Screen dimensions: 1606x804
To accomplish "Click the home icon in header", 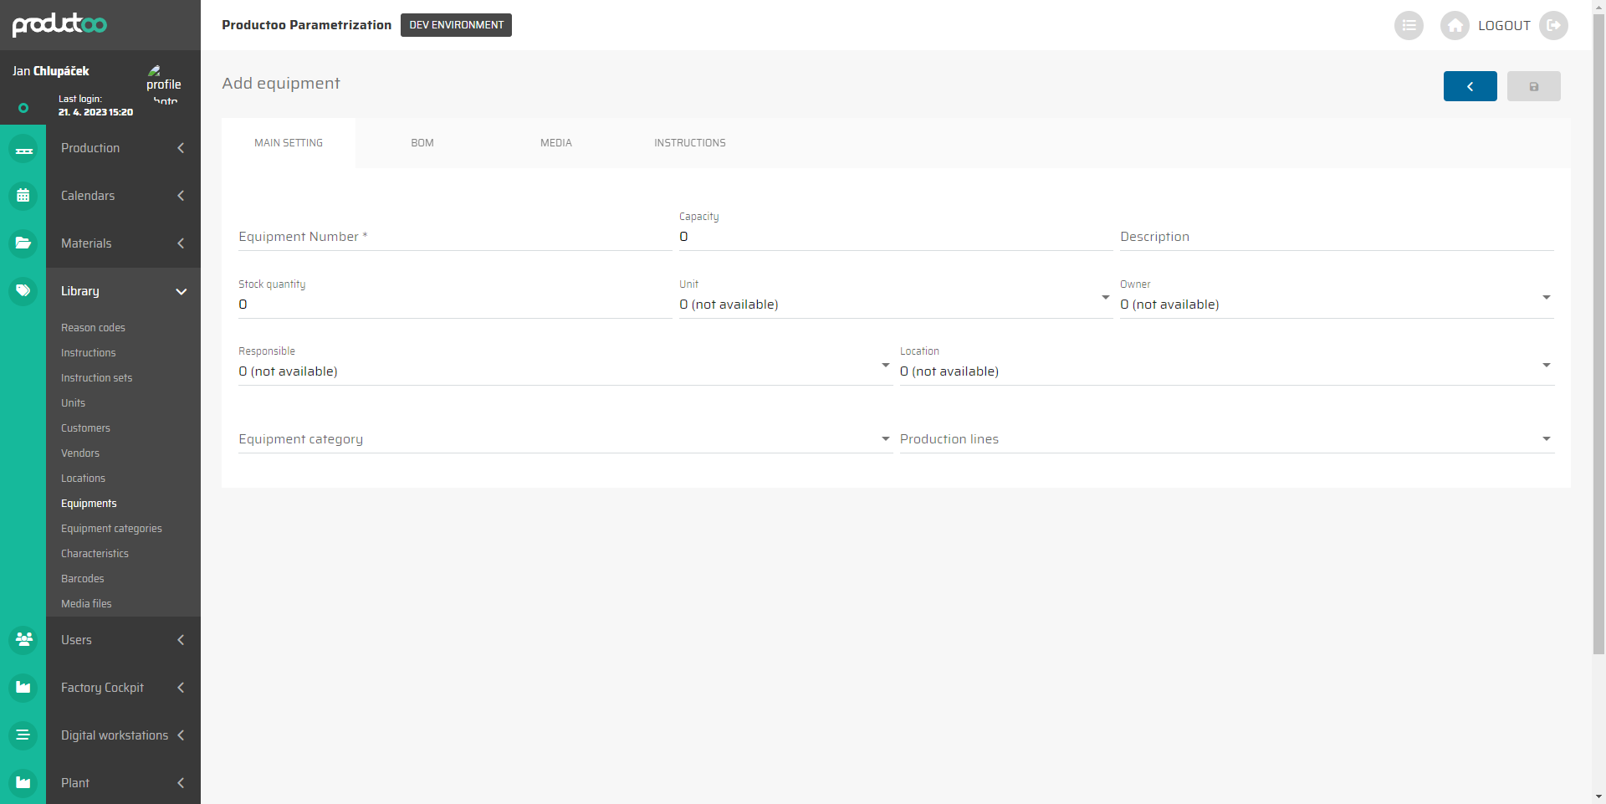I will [x=1455, y=26].
